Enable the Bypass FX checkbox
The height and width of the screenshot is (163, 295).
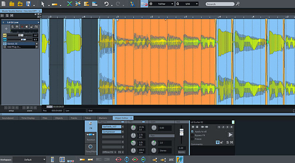pos(192,135)
